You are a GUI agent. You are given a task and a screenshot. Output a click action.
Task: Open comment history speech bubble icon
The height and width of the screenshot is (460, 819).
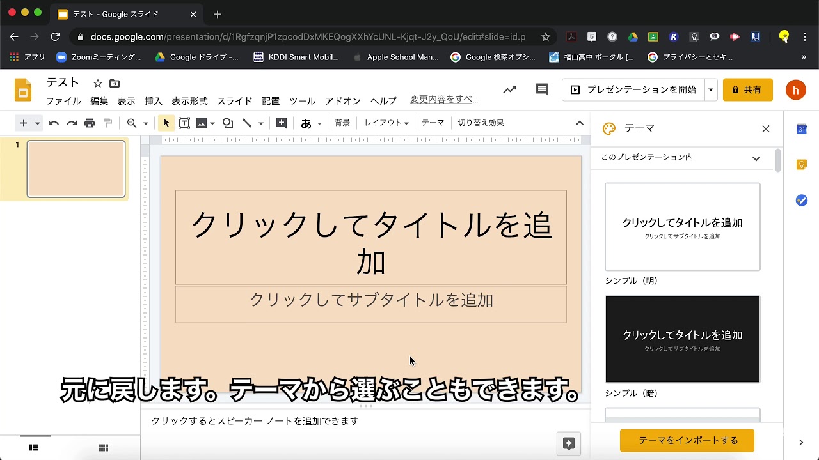coord(542,90)
